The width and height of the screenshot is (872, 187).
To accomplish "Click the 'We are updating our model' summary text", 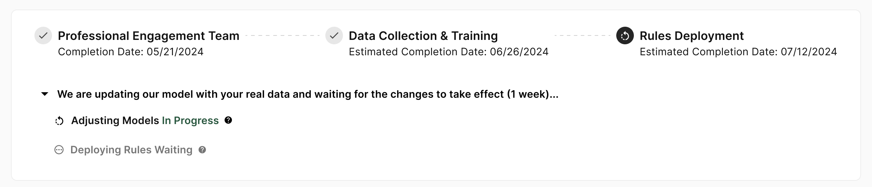I will click(x=308, y=94).
